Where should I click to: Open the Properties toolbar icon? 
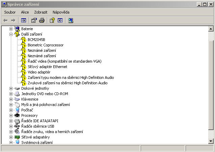(x=34, y=21)
